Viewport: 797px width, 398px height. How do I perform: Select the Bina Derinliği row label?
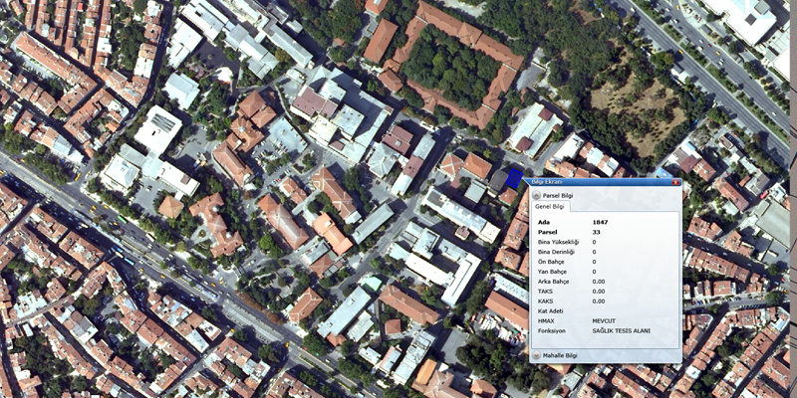click(x=556, y=252)
